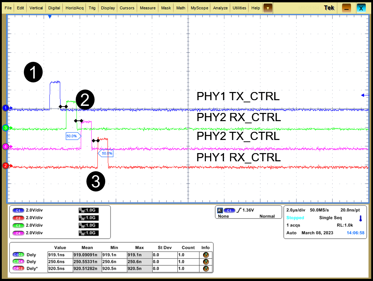The width and height of the screenshot is (373, 281).
Task: Expand the menu bar dropdown arrow button
Action: (267, 8)
